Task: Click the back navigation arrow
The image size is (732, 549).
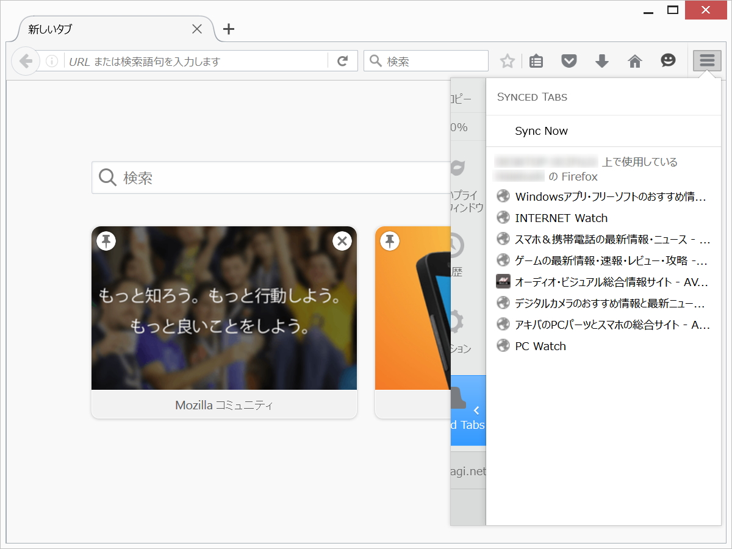Action: pos(25,60)
